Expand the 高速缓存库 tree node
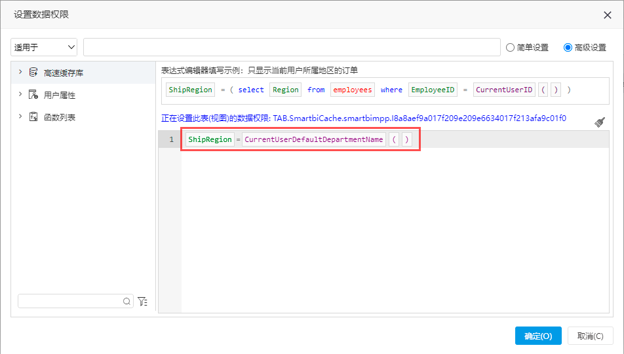624x354 pixels. click(x=20, y=72)
